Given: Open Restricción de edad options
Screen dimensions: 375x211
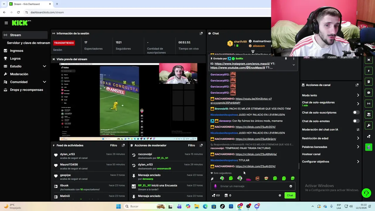Looking at the screenshot, I should [330, 138].
